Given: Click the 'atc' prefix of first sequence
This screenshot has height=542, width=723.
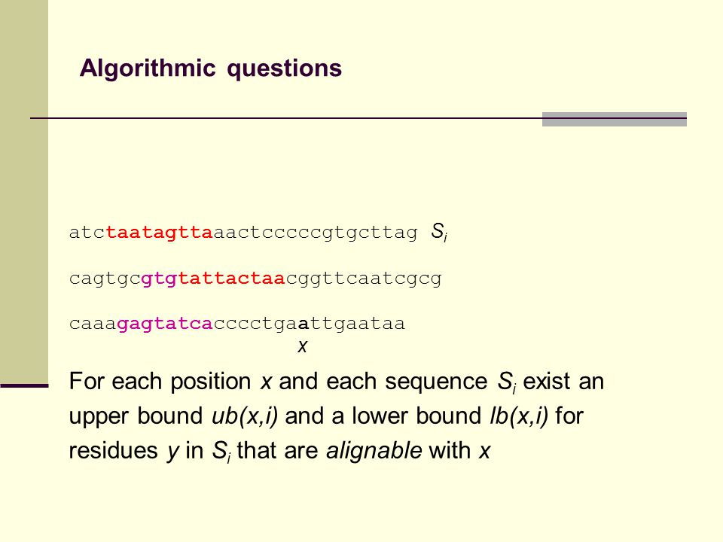Looking at the screenshot, I should tap(87, 233).
